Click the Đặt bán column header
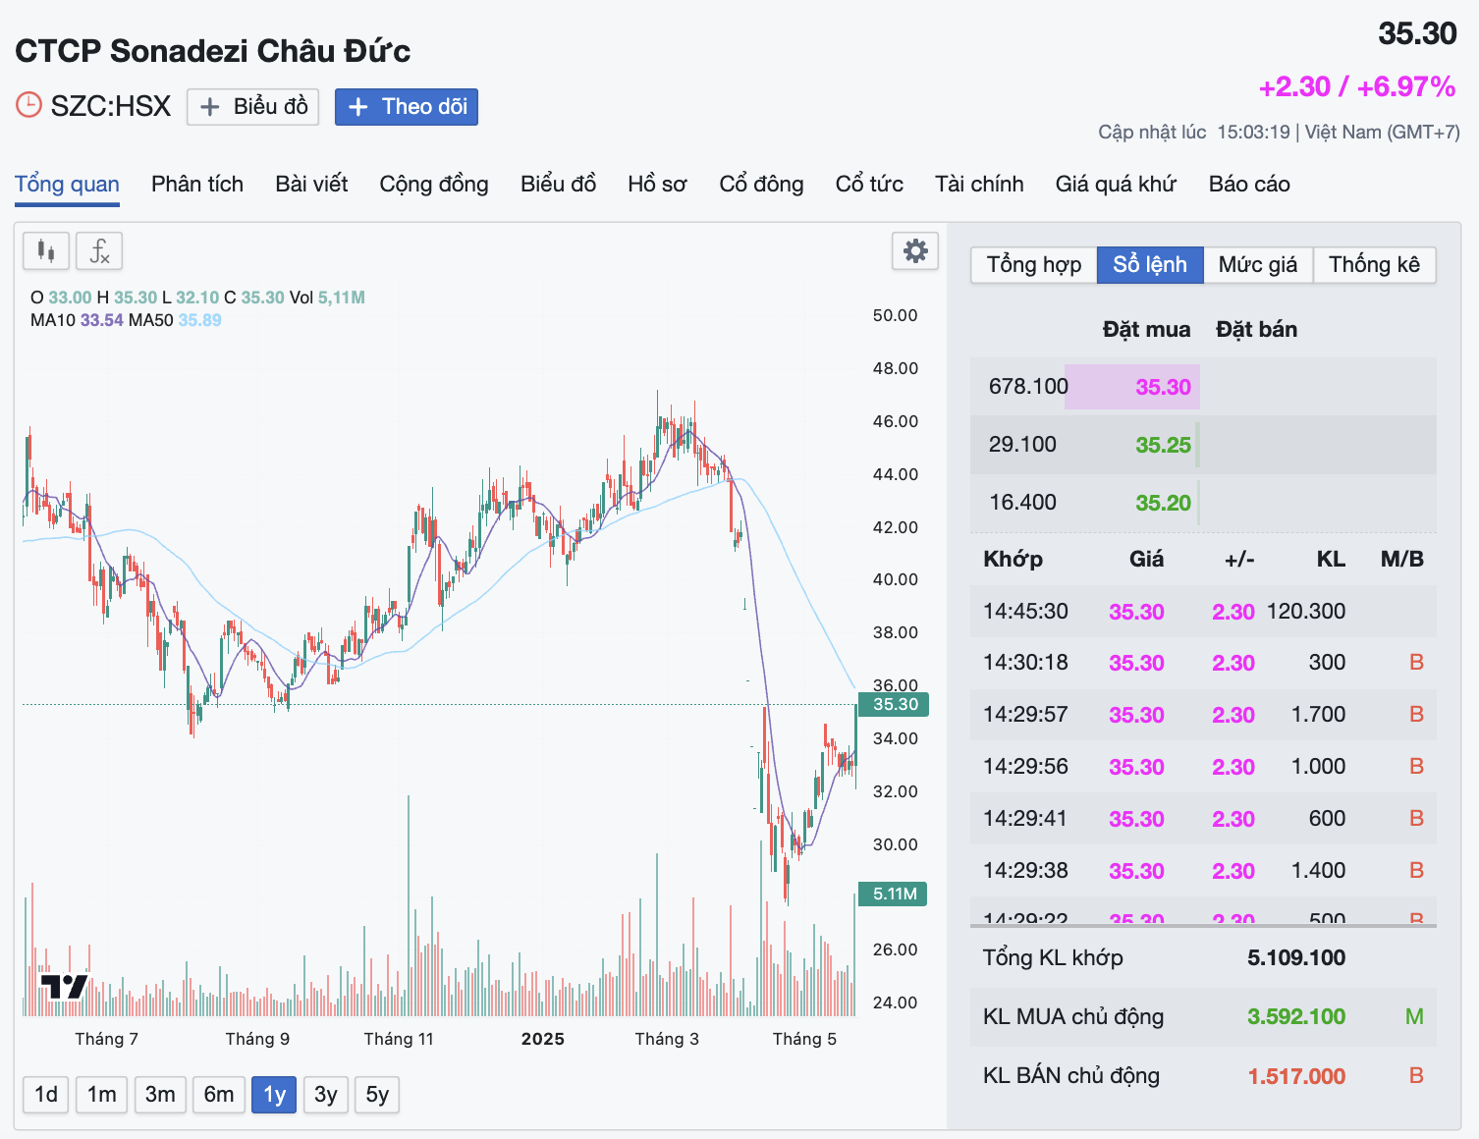 coord(1256,330)
